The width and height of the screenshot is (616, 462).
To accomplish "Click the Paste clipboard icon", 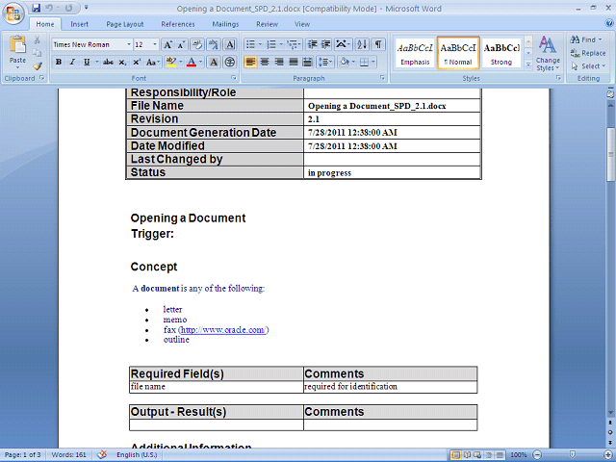I will (x=17, y=45).
